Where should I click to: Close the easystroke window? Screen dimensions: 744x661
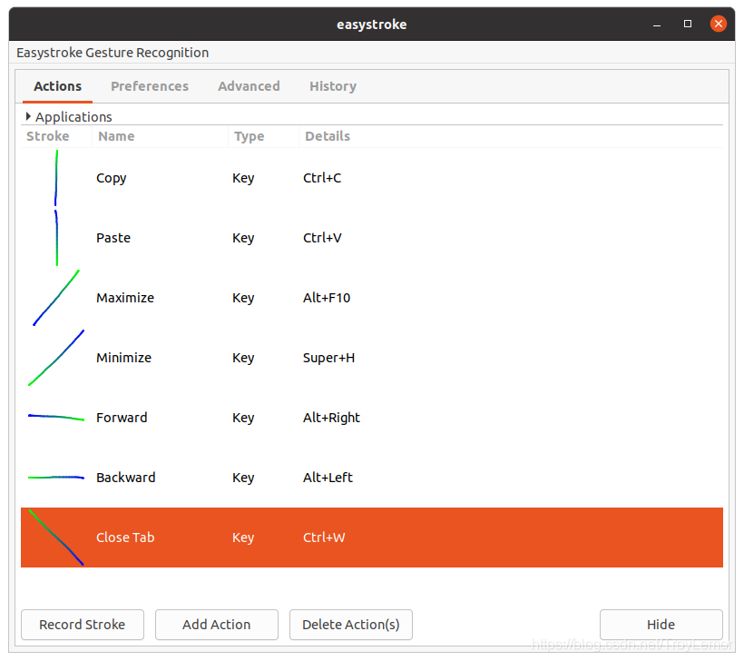point(719,24)
